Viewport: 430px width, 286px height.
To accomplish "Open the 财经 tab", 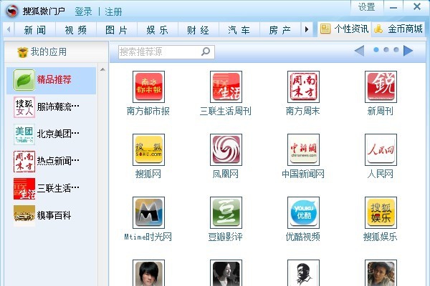I will 199,30.
